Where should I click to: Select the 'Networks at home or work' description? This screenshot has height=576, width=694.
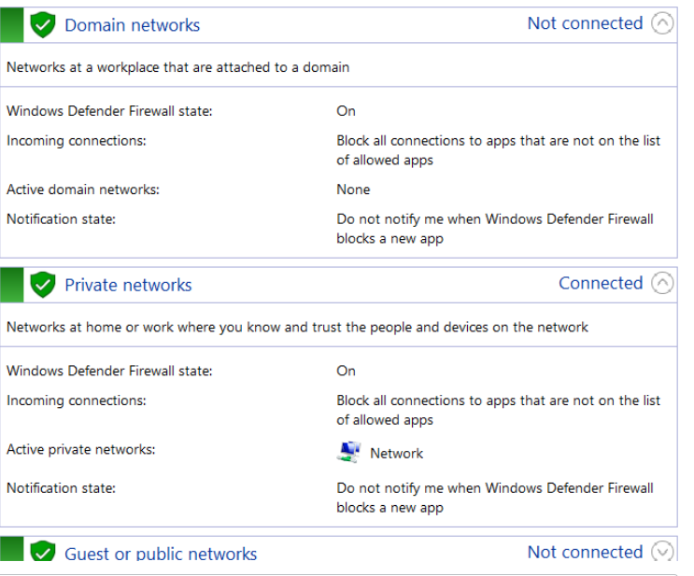[297, 327]
